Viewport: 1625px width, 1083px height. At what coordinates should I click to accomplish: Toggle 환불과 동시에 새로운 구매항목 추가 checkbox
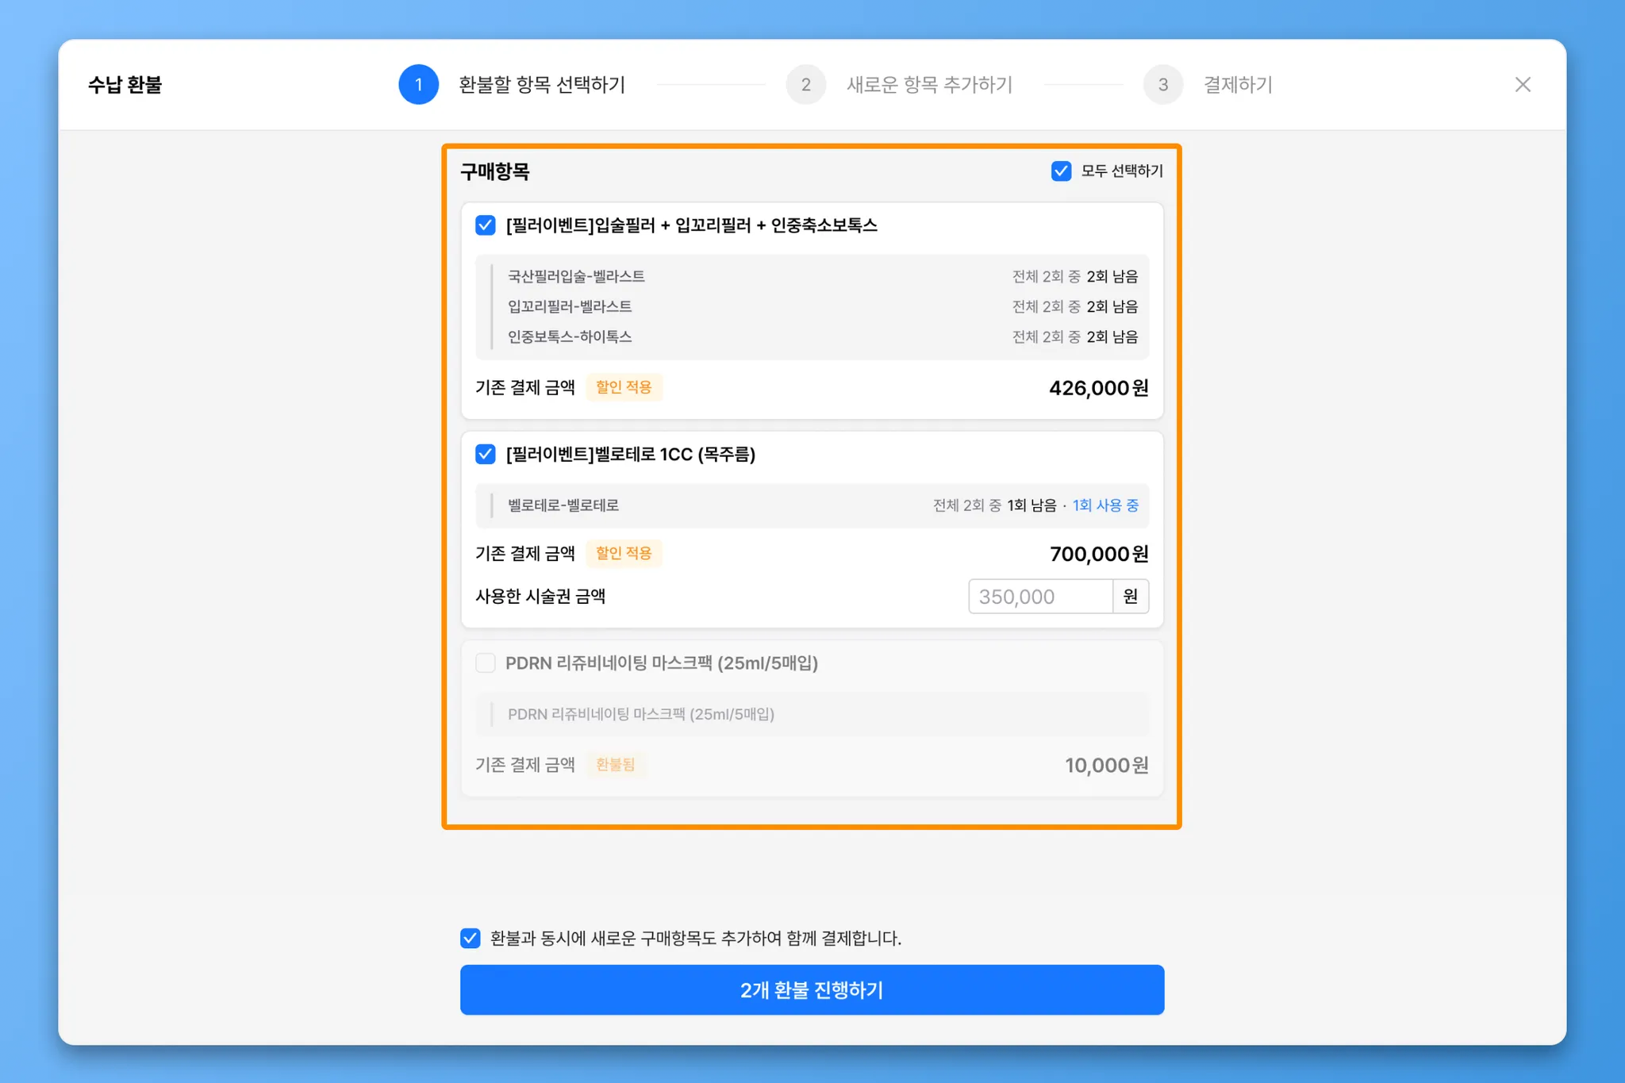click(471, 939)
